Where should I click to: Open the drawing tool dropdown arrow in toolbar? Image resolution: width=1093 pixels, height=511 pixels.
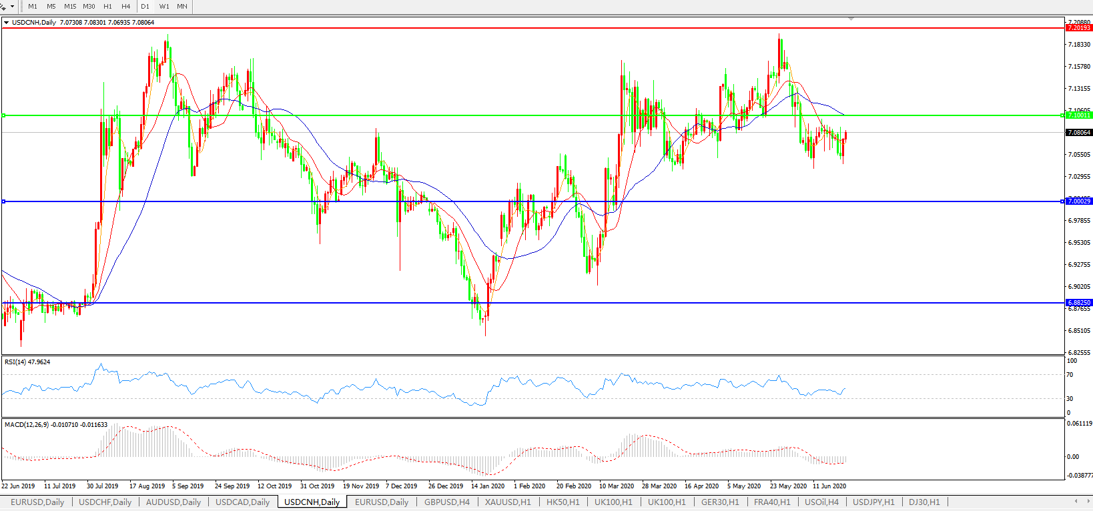pos(11,7)
